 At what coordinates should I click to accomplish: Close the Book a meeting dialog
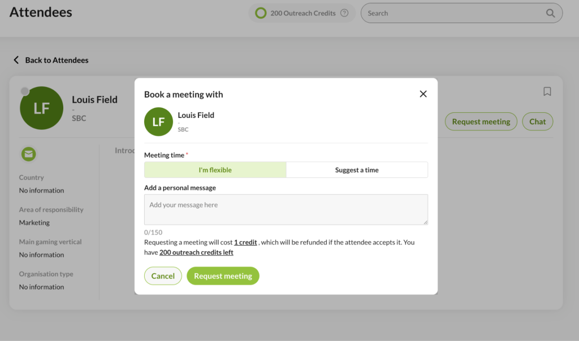423,94
